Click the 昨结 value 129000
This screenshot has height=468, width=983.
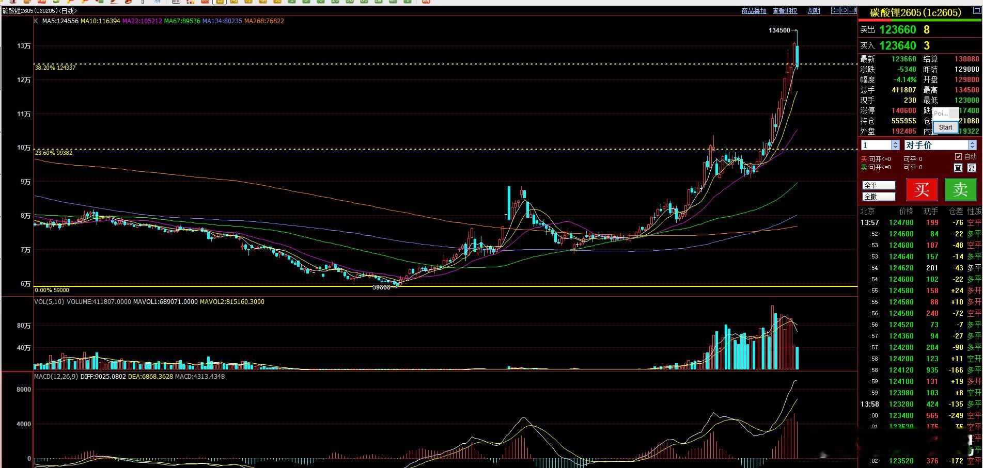point(967,70)
